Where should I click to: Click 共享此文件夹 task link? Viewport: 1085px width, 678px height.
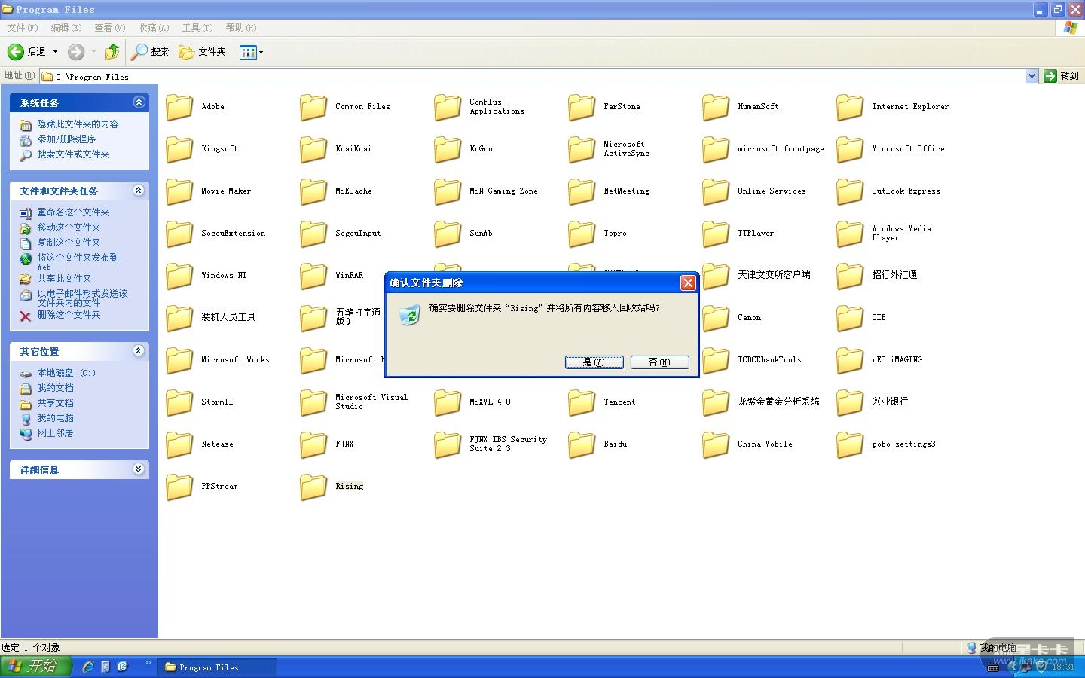pos(64,279)
